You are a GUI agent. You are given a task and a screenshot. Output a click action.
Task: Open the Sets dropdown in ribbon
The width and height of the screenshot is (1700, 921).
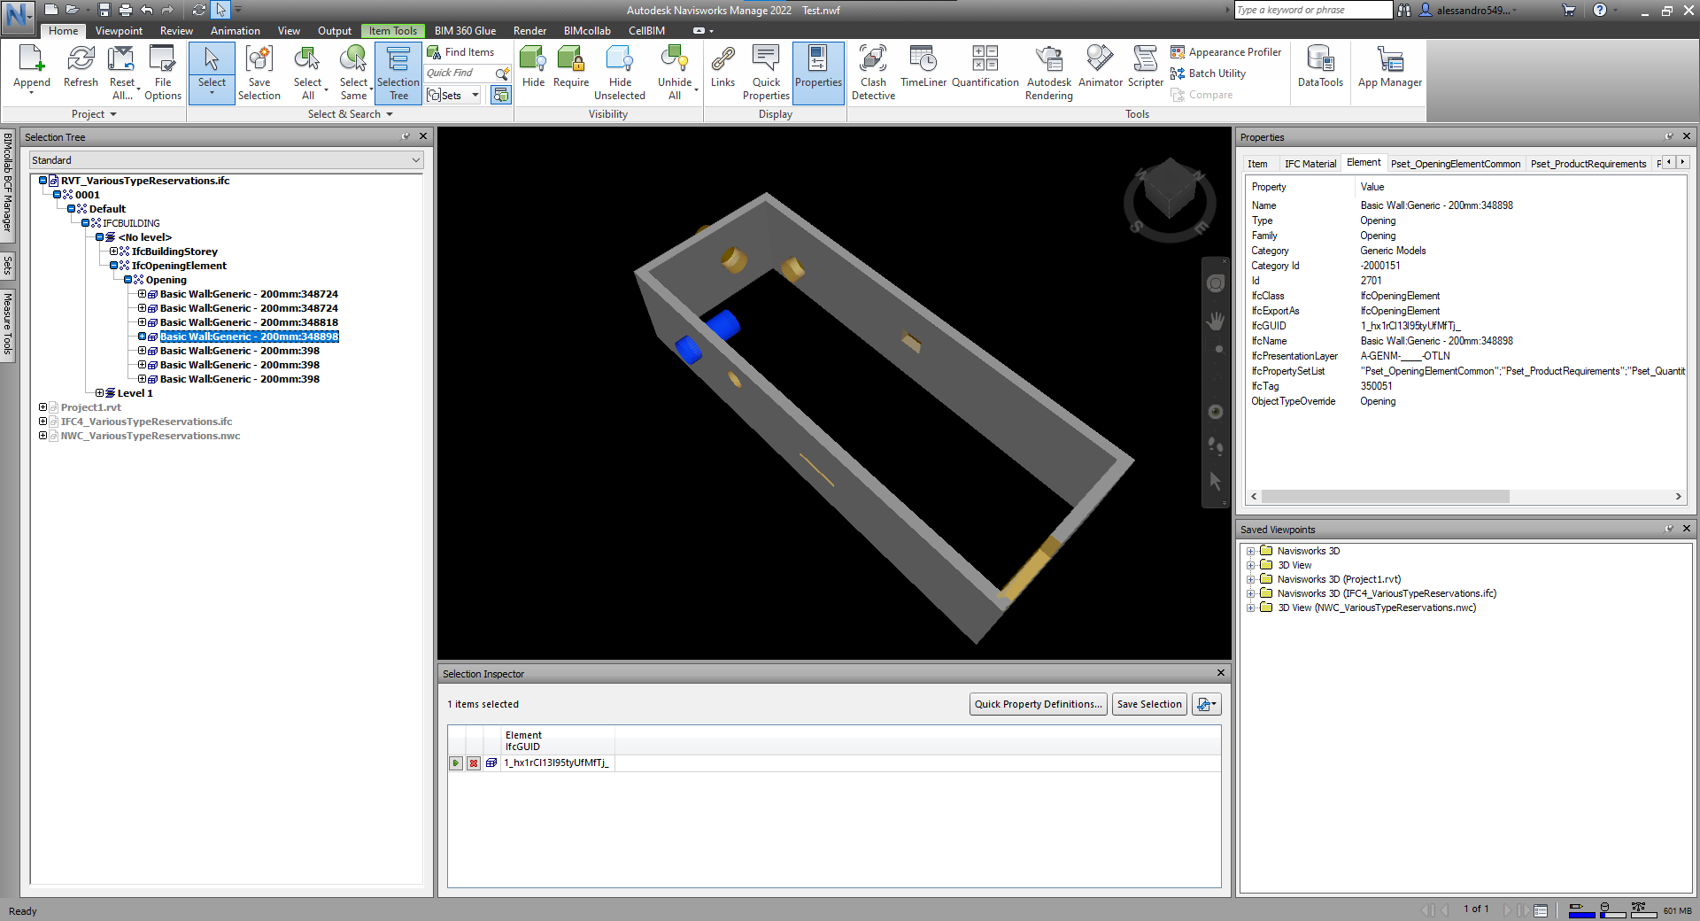475,95
